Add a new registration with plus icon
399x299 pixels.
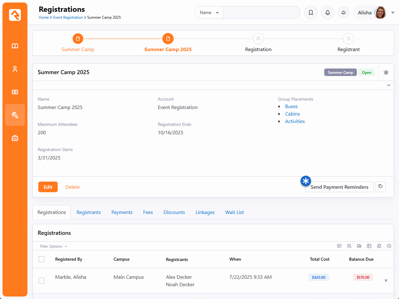coord(389,246)
